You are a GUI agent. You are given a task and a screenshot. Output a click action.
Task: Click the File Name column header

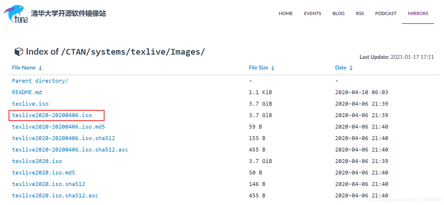[24, 68]
